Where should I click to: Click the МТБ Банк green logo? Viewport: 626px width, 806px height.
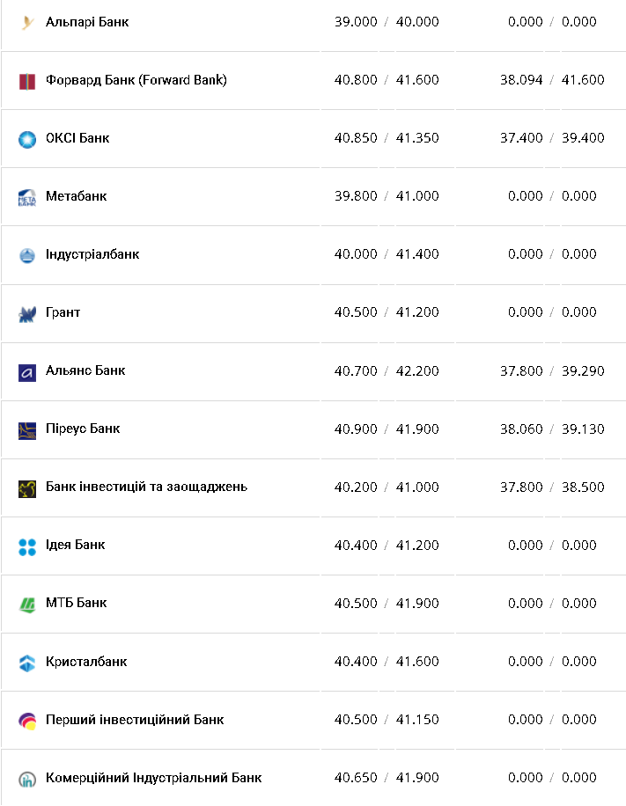27,604
